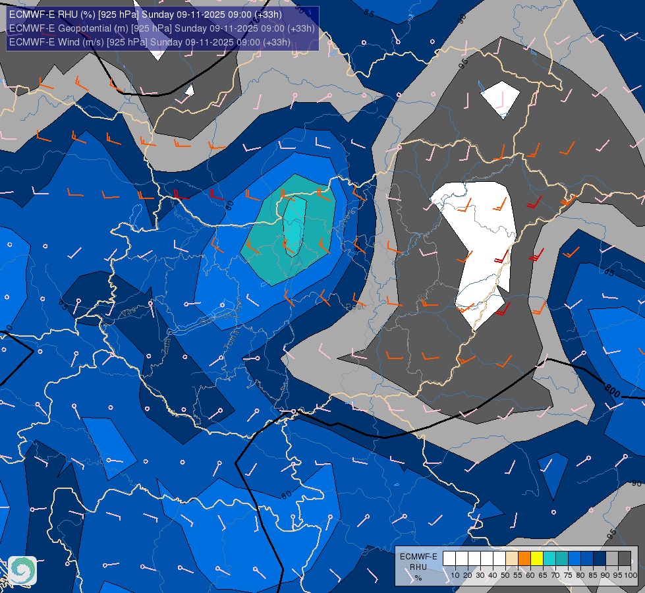Select the ECMWF-E Geopotential (m) title line
This screenshot has height=593, width=645.
(x=161, y=28)
